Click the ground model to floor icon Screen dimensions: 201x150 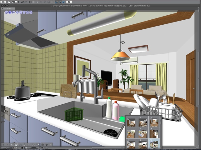pyautogui.click(x=24, y=145)
